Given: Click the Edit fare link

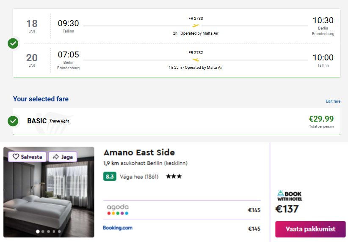Looking at the screenshot, I should coord(333,101).
